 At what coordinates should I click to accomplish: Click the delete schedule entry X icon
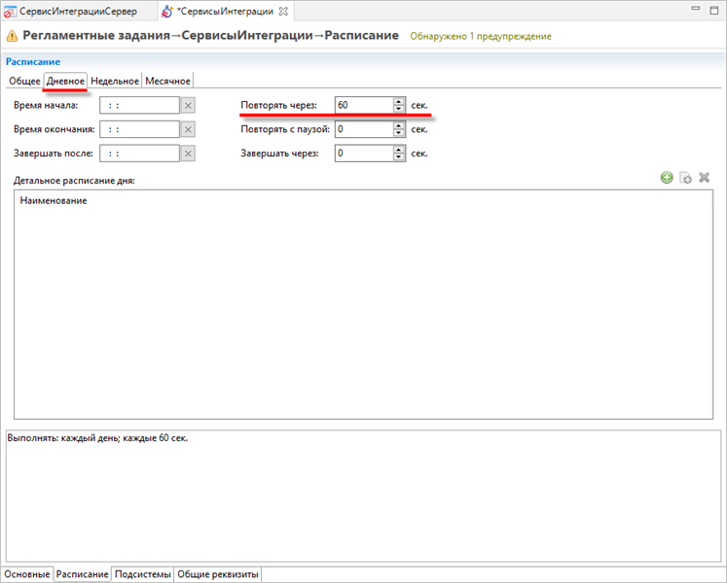[705, 178]
